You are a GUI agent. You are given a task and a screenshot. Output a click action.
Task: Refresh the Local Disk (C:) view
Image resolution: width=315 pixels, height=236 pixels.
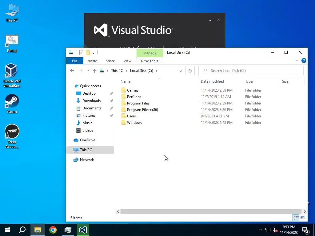[190, 71]
